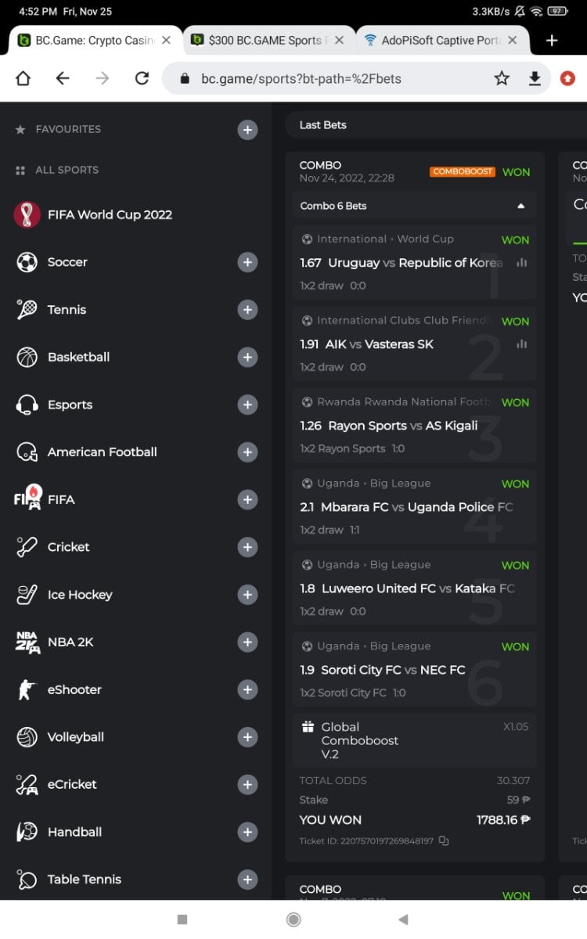The image size is (587, 939).
Task: Expand the Soccer category
Action: click(247, 262)
